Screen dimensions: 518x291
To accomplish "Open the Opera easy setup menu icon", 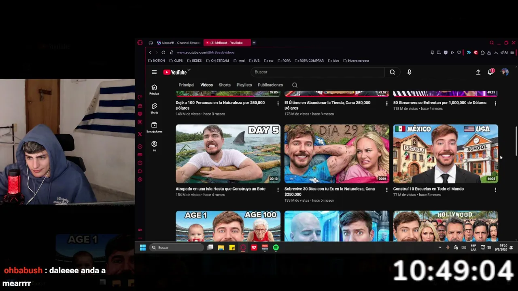I will coord(512,52).
